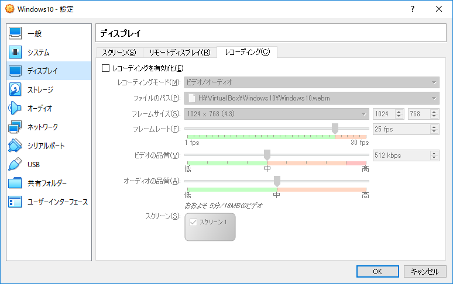
Task: Click the フレームレート slider handle
Action: [335, 129]
